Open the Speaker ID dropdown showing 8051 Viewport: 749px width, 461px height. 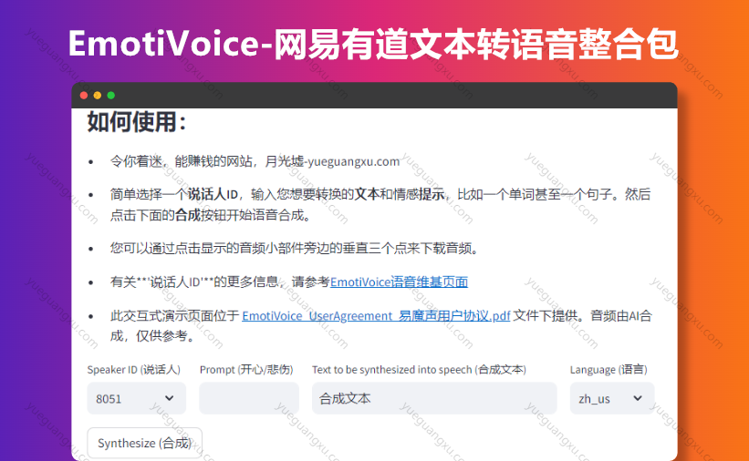[x=136, y=398]
